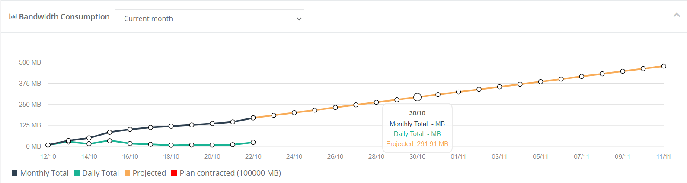Click the Monthly Total point at 16/10

[x=130, y=129]
